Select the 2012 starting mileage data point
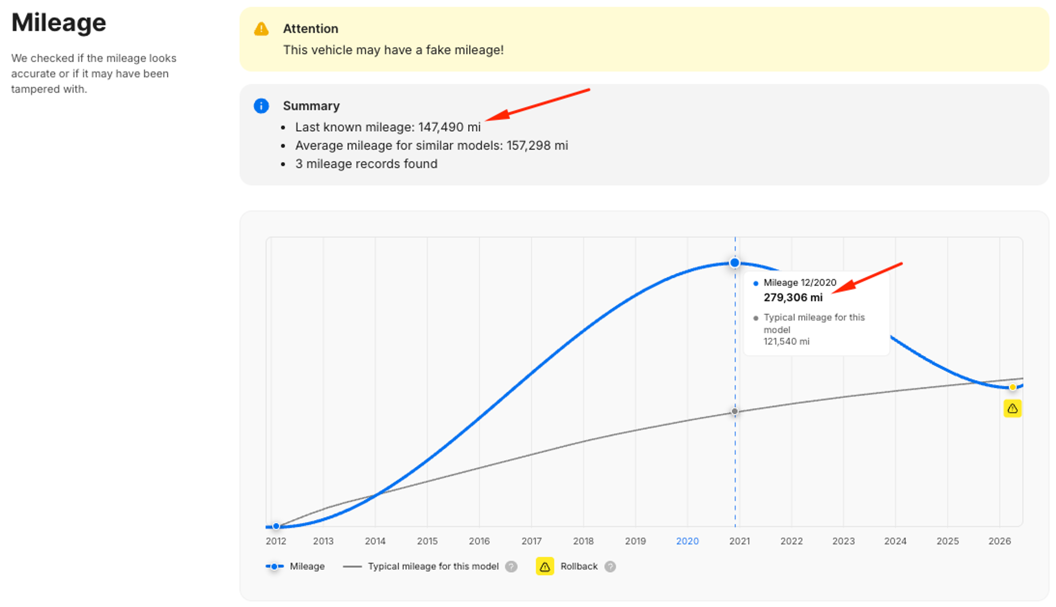The image size is (1056, 607). (276, 526)
